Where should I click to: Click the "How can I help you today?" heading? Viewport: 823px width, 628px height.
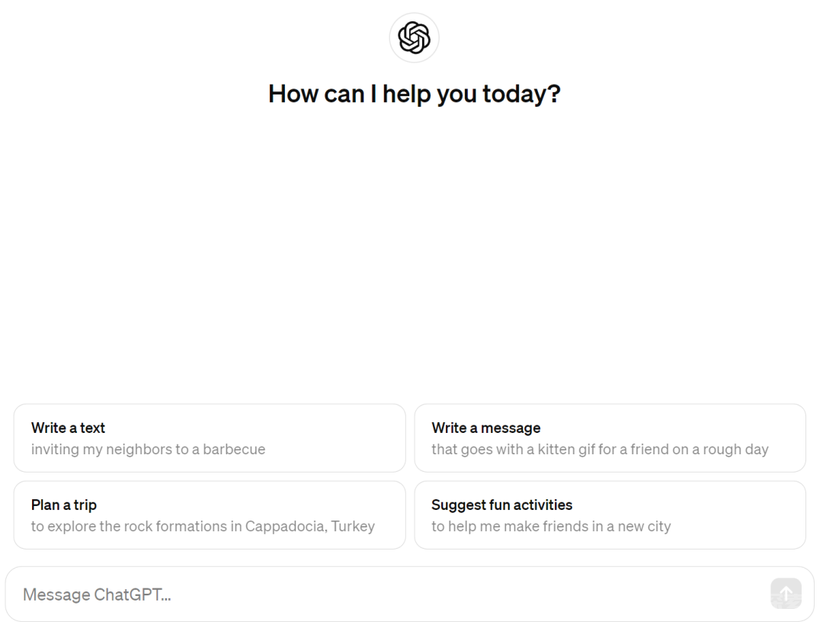tap(414, 95)
